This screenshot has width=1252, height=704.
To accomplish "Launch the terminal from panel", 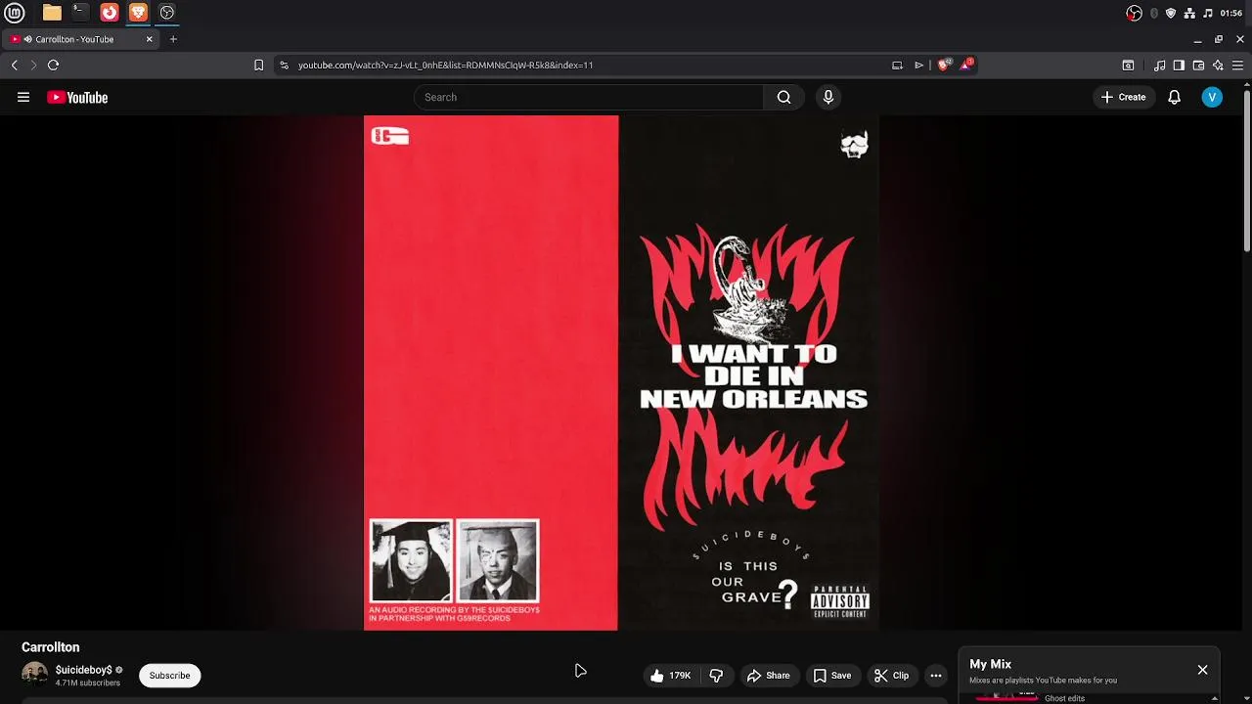I will 80,13.
